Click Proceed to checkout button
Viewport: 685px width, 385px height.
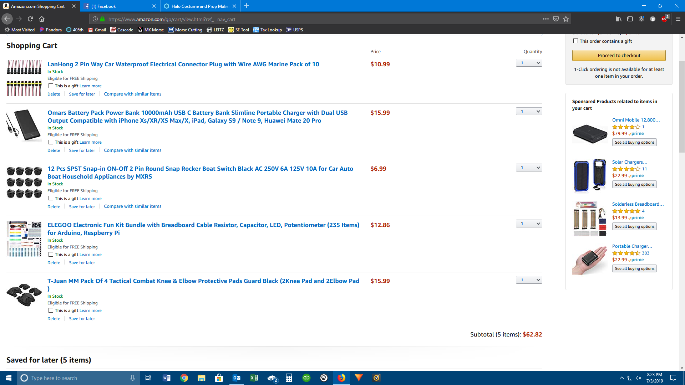tap(619, 55)
